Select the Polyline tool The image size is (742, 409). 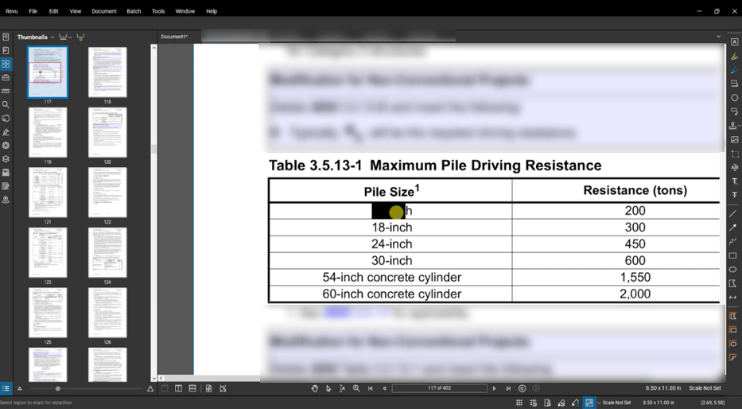733,241
